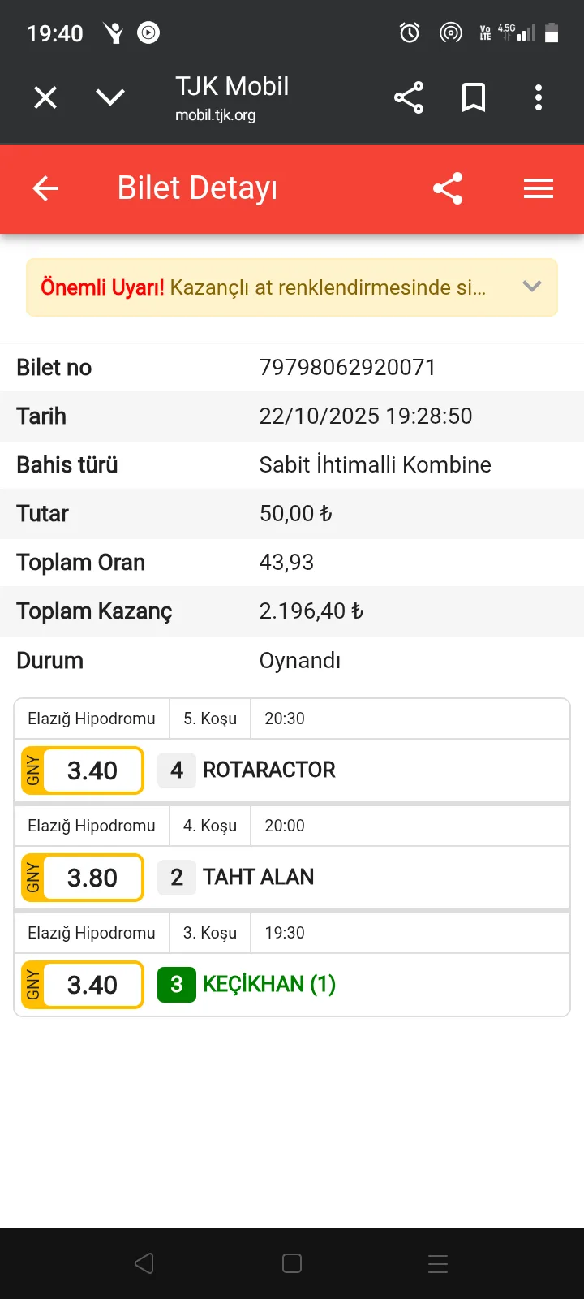Bookmark this page in browser
Screen dimensions: 584x1299
click(474, 98)
